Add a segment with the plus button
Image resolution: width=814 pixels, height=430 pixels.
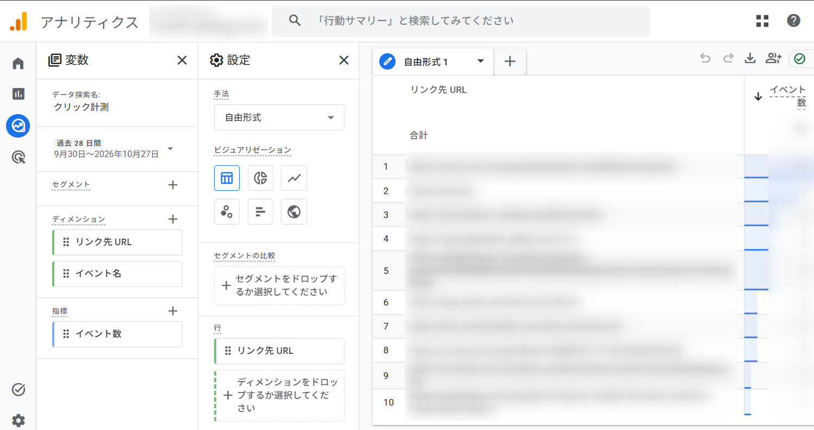click(x=173, y=185)
